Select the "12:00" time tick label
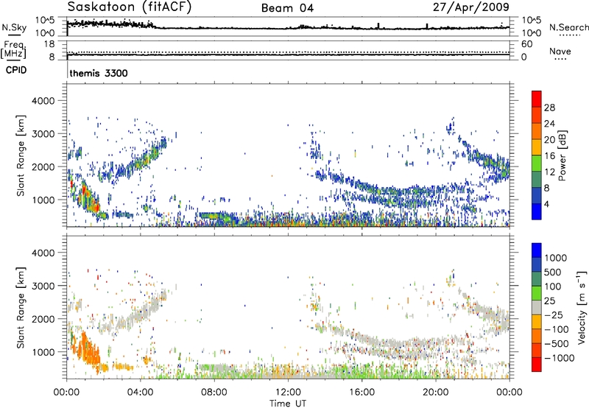Screen dimensions: 589x408 click(288, 393)
